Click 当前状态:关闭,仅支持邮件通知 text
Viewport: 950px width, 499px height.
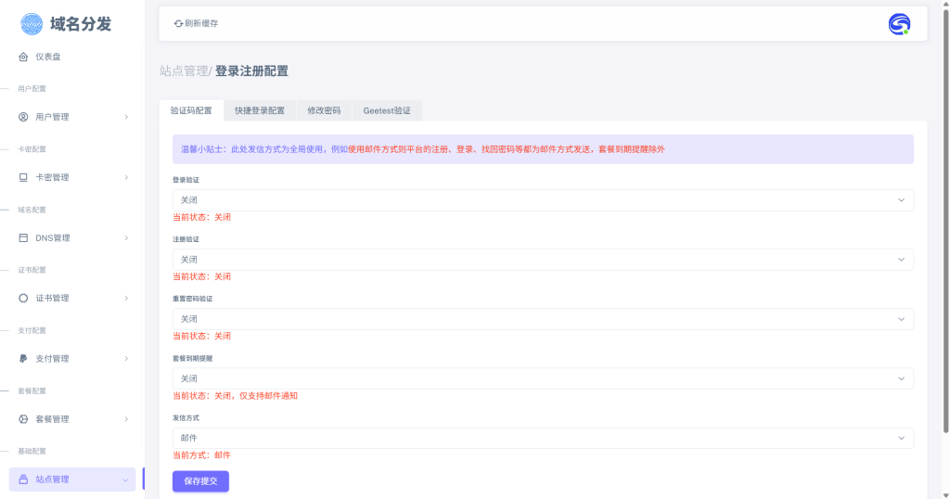point(235,396)
